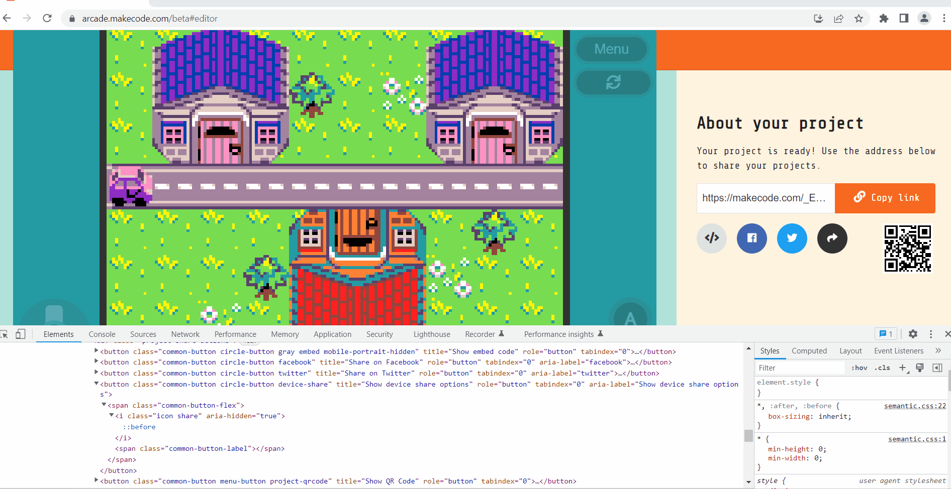Open the Event Listeners pane tab

click(x=899, y=351)
